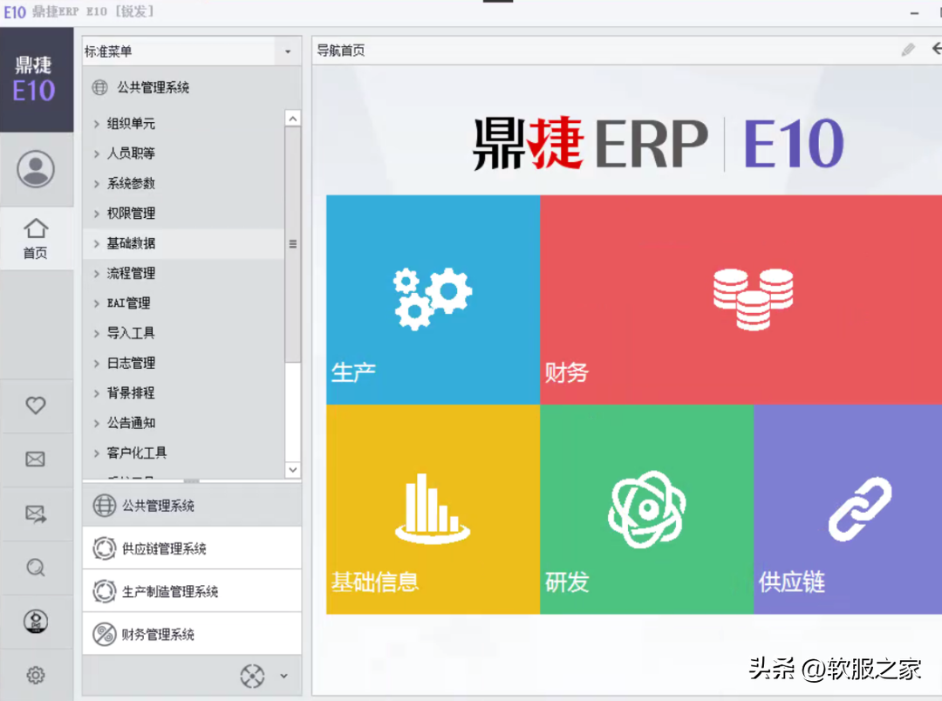Open favorites heart icon in sidebar
942x701 pixels.
point(36,405)
